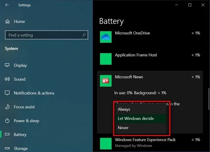210x152 pixels.
Task: Click into the Find a setting field
Action: [47, 35]
